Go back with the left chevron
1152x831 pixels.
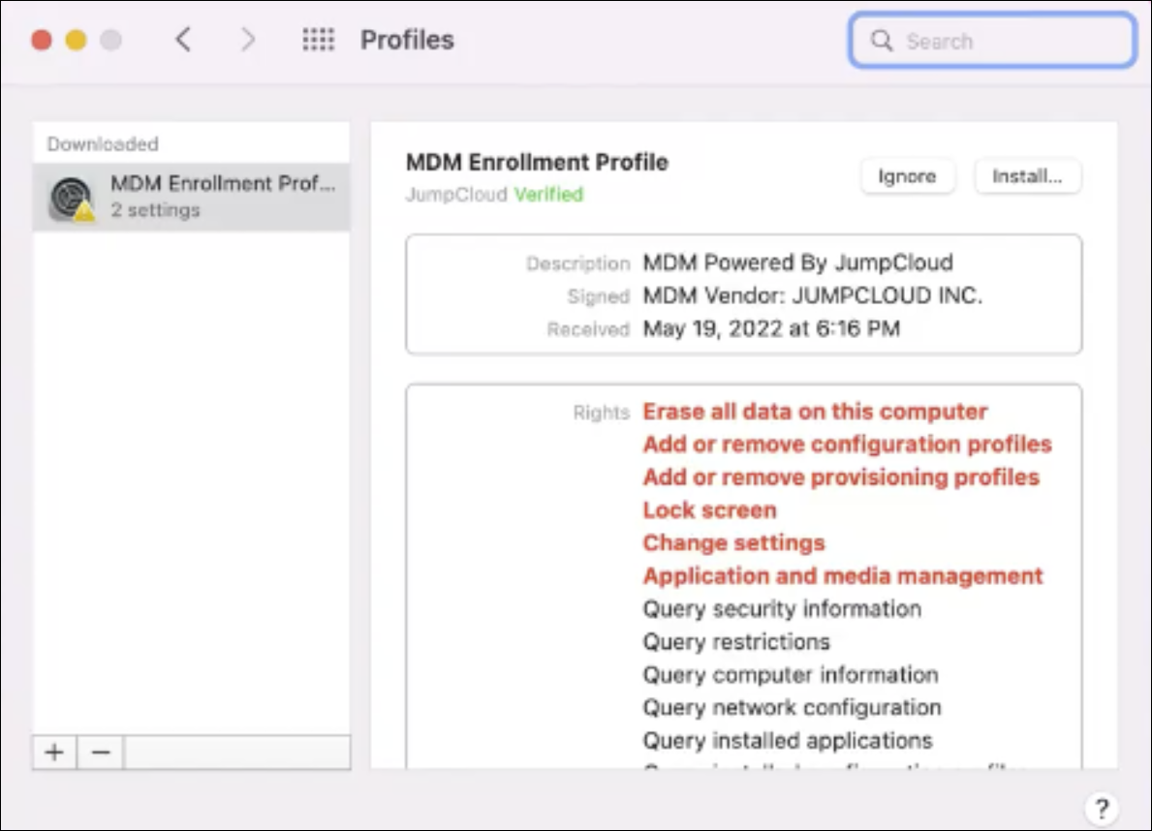(x=182, y=40)
